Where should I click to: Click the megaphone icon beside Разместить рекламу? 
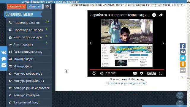click(10, 52)
